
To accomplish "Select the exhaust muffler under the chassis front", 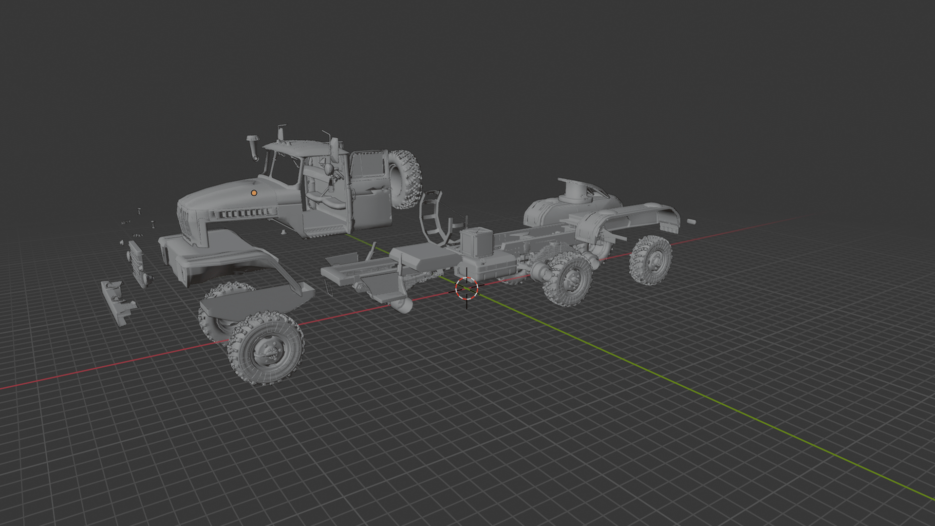I will [x=402, y=304].
